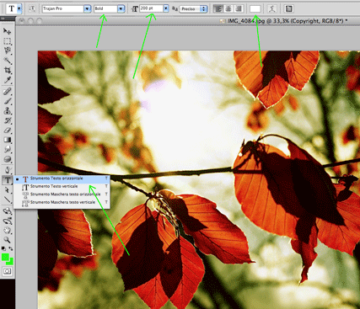The image size is (360, 309).
Task: Center the text alignment
Action: coord(228,8)
